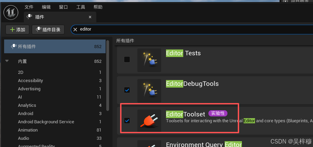Click the EditorToolset description text
This screenshot has width=313, height=147.
[239, 121]
